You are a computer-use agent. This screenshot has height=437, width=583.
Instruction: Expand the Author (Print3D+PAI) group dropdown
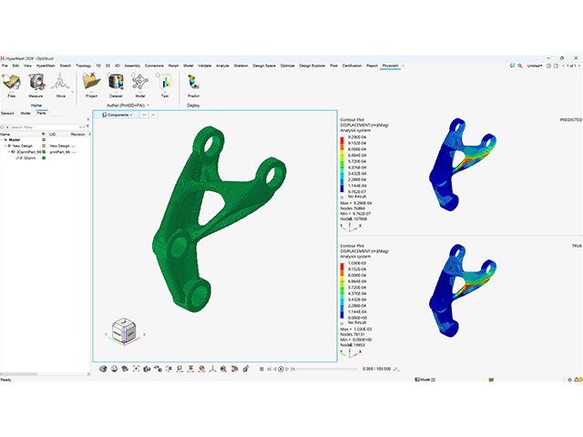click(x=148, y=106)
